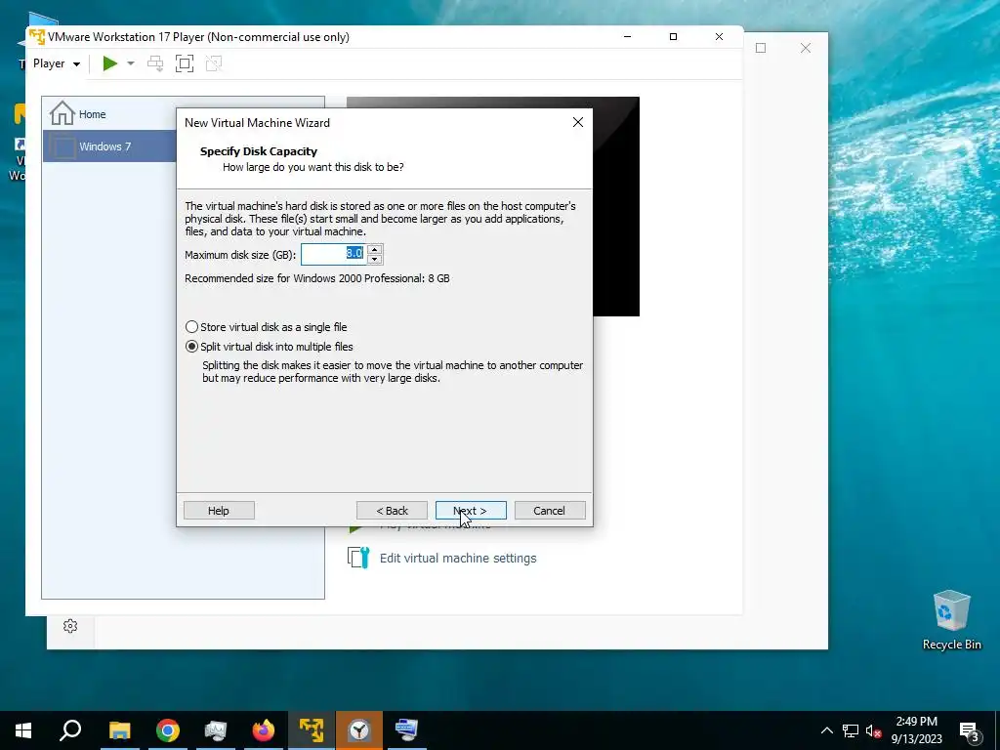The height and width of the screenshot is (750, 1000).
Task: Click the Edit virtual machine settings wrench icon
Action: pos(358,558)
